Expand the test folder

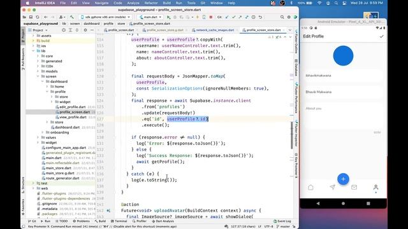33,183
